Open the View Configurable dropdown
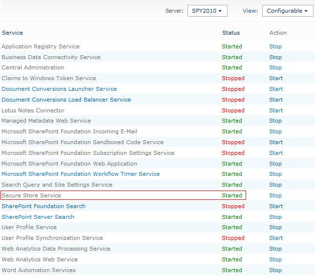 [x=288, y=11]
